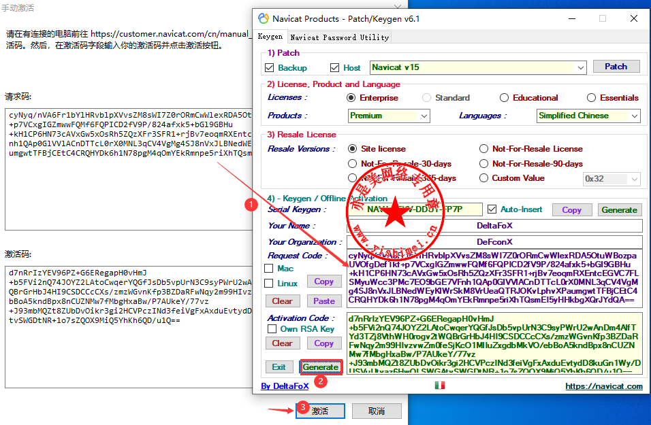
Task: Copy the Activation Code
Action: click(x=324, y=343)
